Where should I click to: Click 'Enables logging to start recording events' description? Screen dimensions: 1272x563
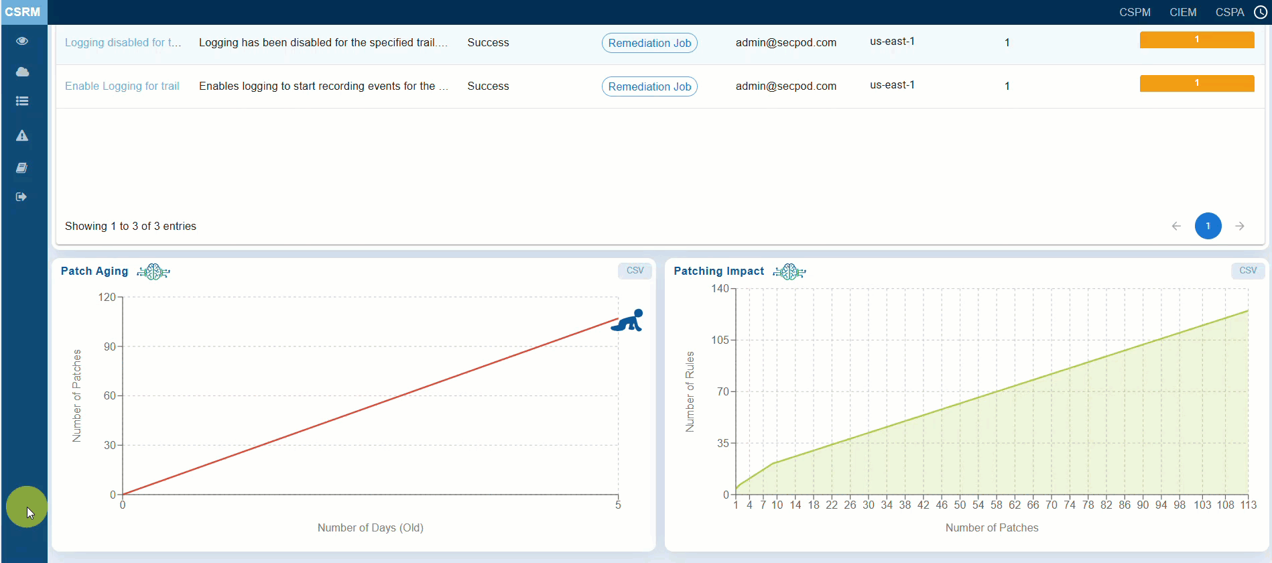tap(324, 86)
